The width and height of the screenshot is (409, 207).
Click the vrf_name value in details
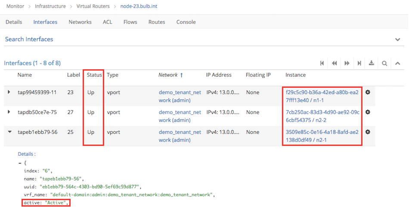coord(132,195)
